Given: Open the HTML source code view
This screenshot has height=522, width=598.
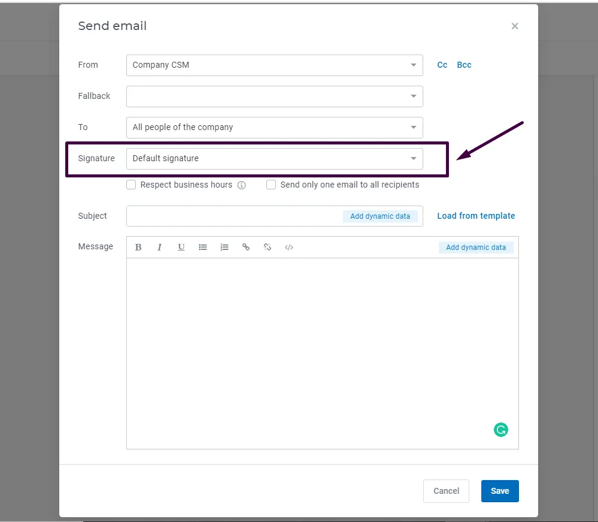Looking at the screenshot, I should click(289, 248).
